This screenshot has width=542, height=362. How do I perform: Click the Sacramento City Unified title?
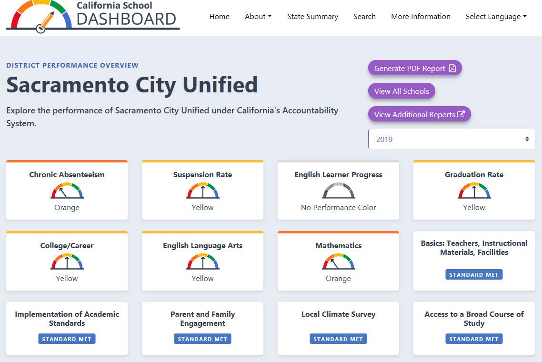132,85
